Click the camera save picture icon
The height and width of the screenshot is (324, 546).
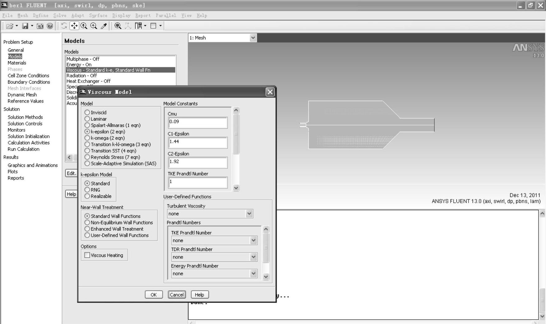point(40,26)
